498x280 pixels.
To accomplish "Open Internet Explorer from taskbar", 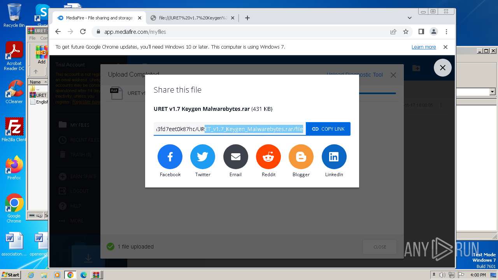I will point(31,275).
